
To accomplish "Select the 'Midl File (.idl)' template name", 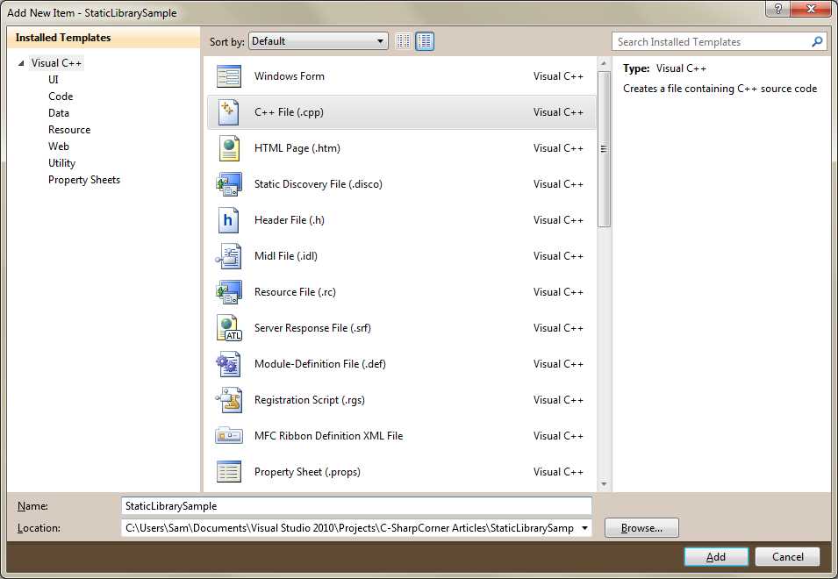I will tap(285, 256).
